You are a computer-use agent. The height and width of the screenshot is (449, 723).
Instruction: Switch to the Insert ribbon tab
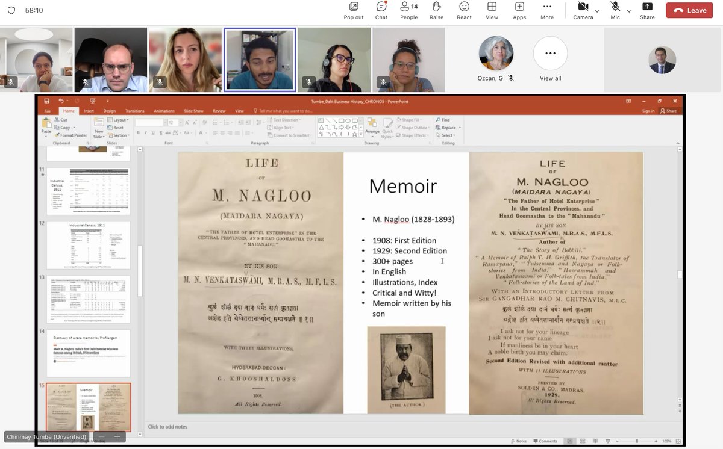point(89,111)
